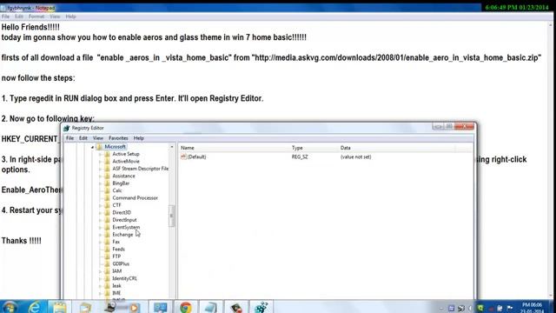
Task: Open the Start menu orb
Action: tap(10, 307)
